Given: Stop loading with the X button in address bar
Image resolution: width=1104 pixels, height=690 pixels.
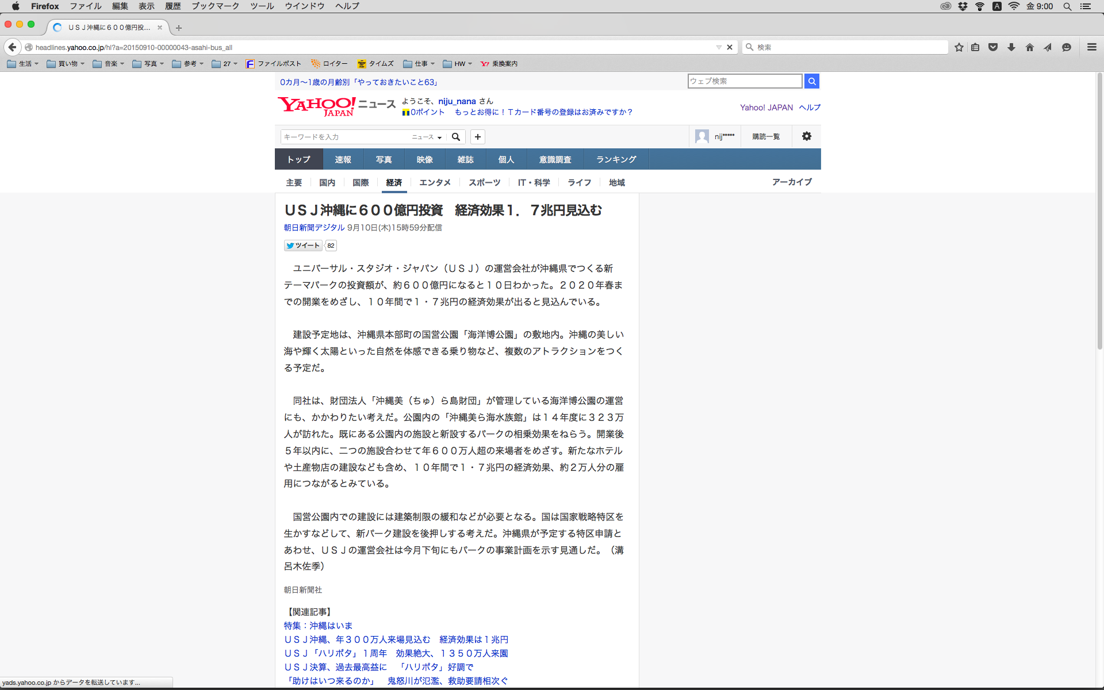Looking at the screenshot, I should [x=730, y=47].
